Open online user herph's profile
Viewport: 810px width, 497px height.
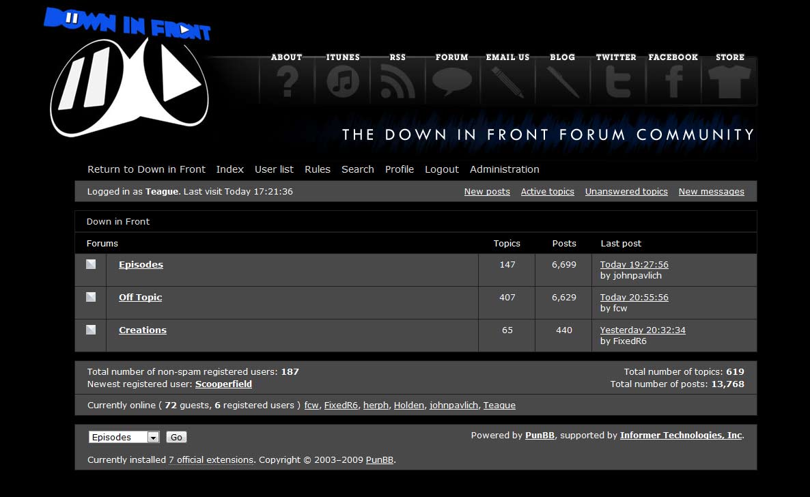pos(376,405)
